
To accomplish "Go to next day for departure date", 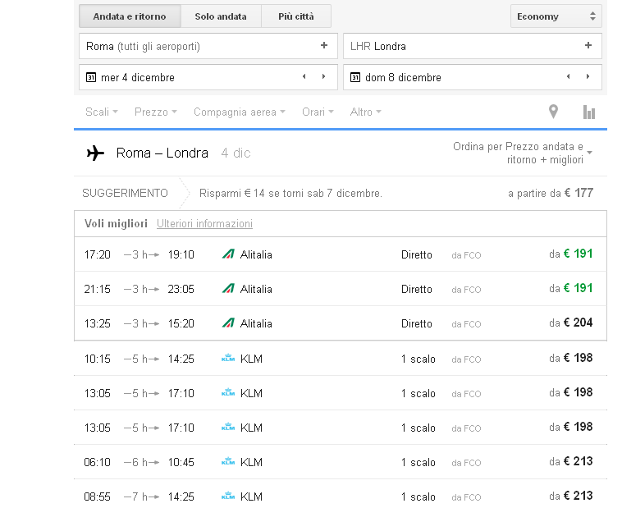I will click(x=324, y=77).
